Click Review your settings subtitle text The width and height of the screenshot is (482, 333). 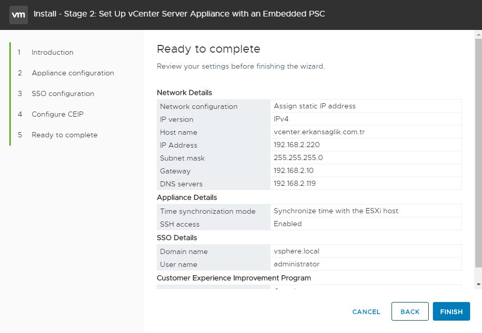point(240,66)
